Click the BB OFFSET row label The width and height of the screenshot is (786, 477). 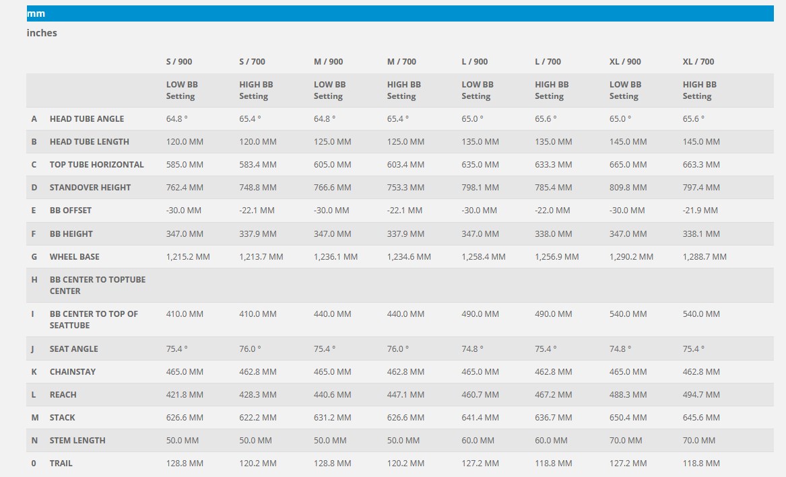(71, 210)
